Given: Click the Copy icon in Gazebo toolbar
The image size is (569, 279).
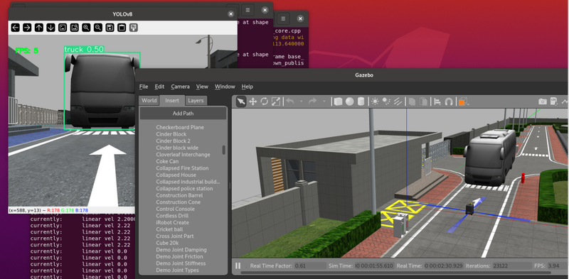Looking at the screenshot, I should pos(412,102).
